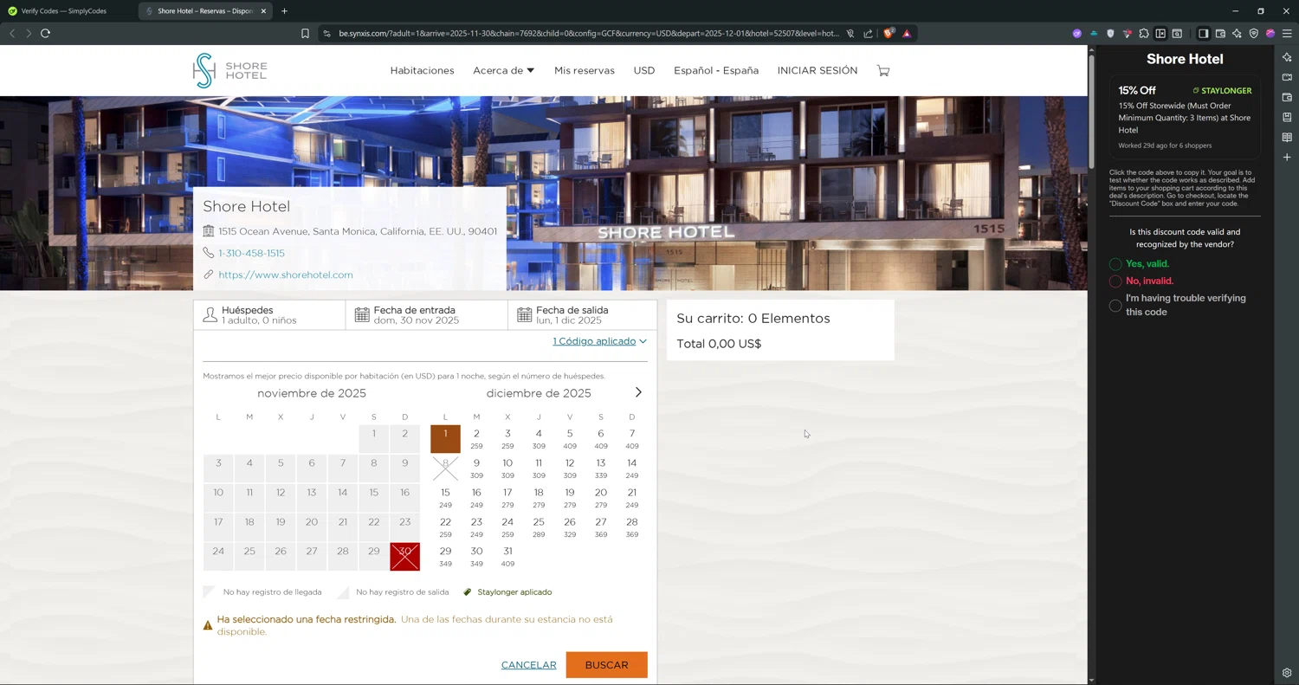Screen dimensions: 1299x685
Task: Expand the 'Acerca de' dropdown menu
Action: tap(503, 70)
